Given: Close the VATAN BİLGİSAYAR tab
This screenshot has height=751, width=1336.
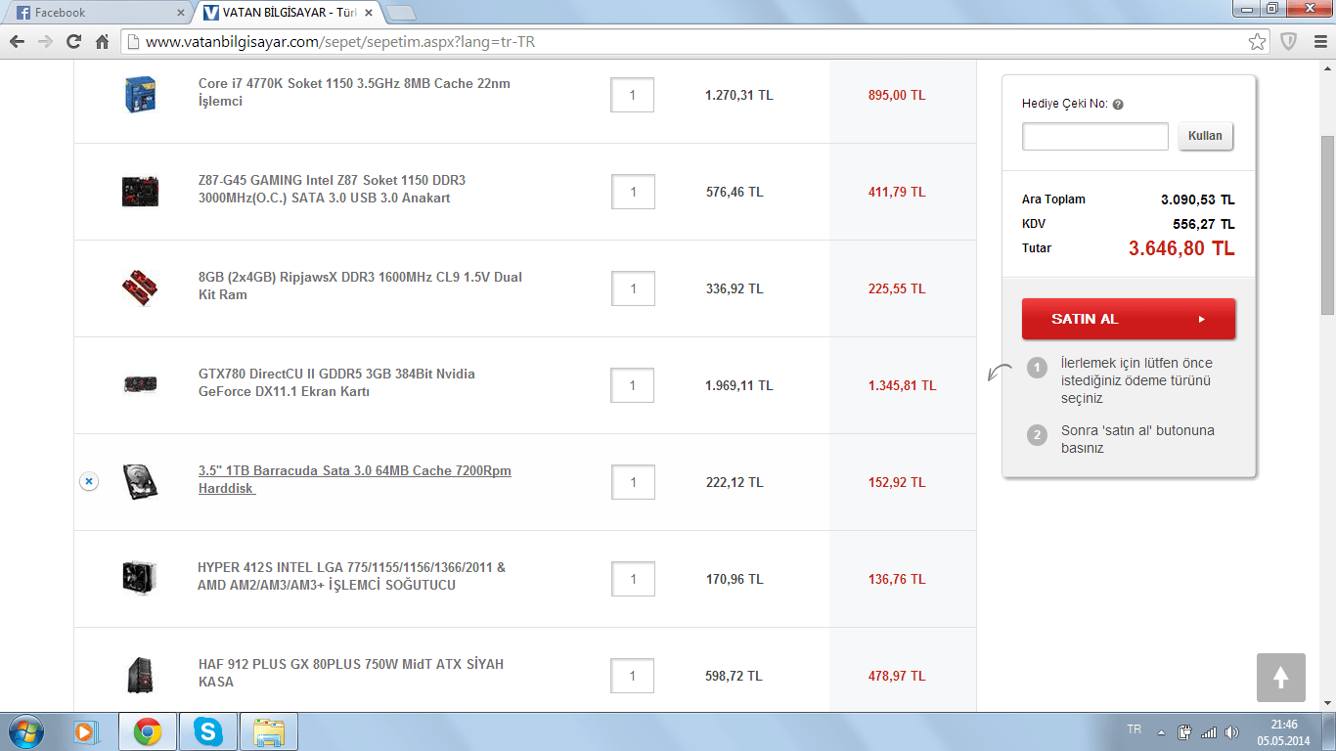Looking at the screenshot, I should (x=368, y=13).
